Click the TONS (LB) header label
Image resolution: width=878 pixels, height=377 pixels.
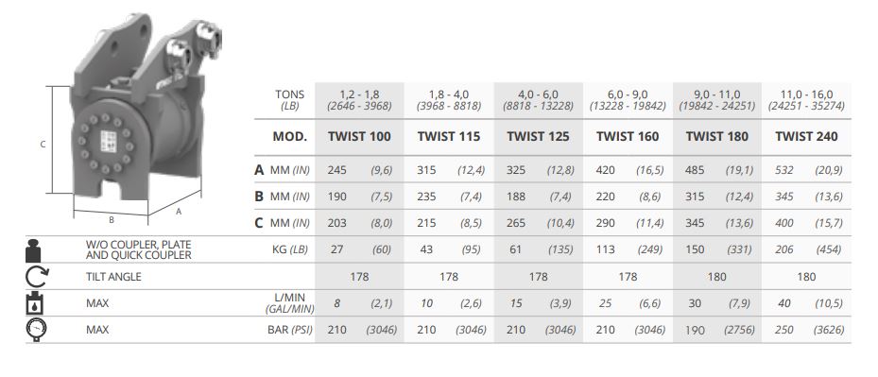point(289,100)
